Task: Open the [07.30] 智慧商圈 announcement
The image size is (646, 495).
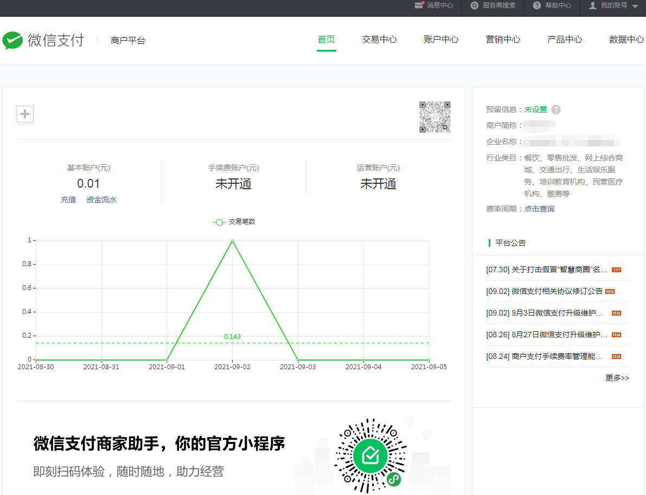Action: click(x=547, y=270)
